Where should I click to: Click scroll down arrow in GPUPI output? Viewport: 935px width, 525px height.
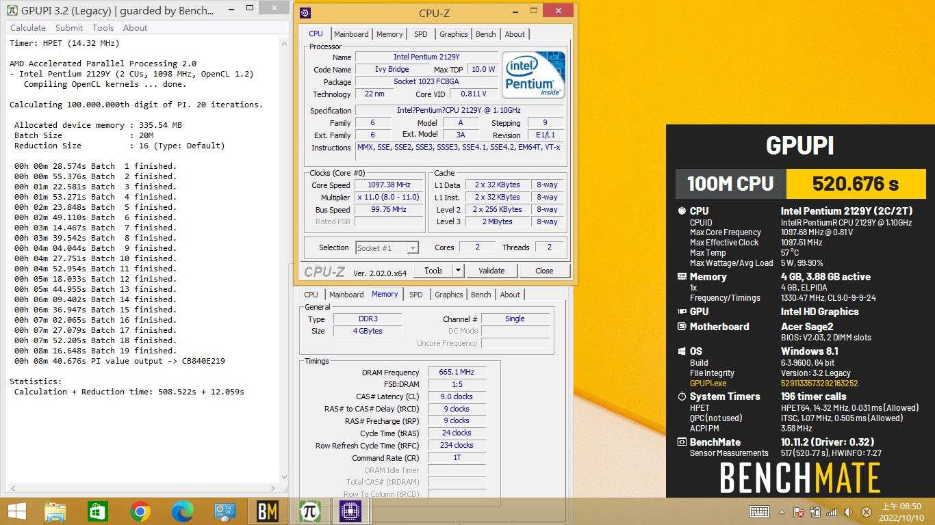(x=285, y=477)
